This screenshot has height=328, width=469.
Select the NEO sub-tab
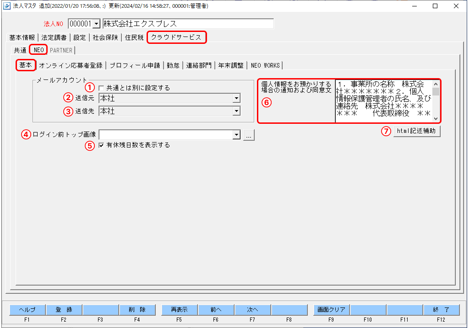(x=38, y=50)
